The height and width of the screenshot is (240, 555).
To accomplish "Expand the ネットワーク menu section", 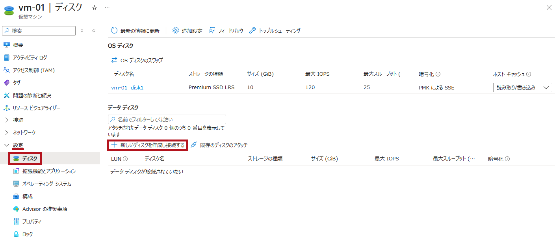I will (7, 132).
